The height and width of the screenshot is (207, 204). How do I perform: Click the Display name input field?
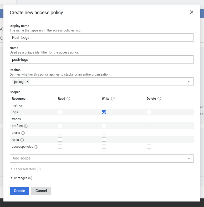[x=101, y=38]
